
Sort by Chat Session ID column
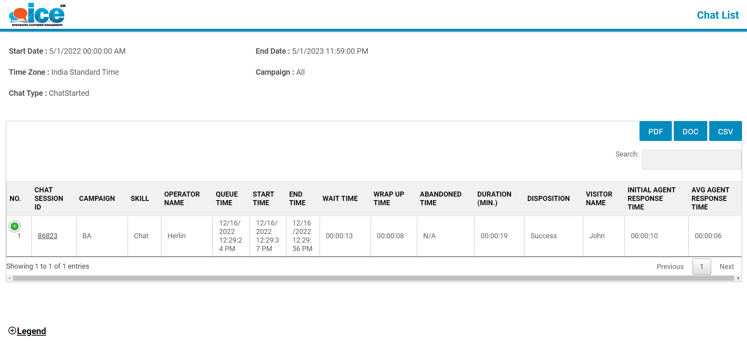(49, 199)
